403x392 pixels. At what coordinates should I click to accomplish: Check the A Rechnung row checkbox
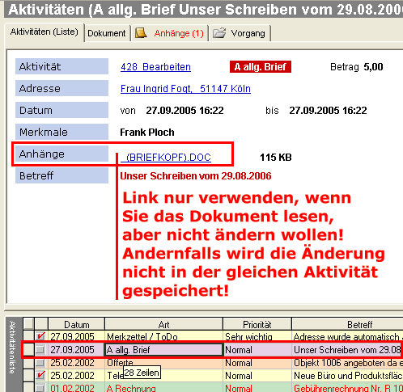coord(40,388)
